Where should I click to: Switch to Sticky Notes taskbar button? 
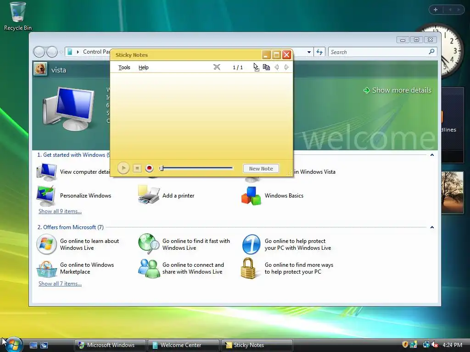pos(257,345)
